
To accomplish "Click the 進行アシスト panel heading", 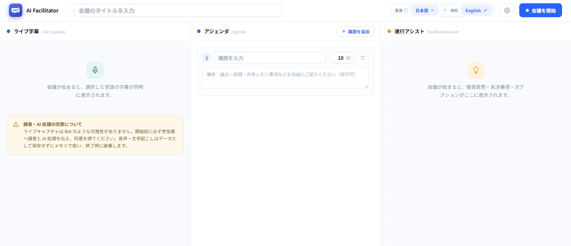I will pos(409,31).
